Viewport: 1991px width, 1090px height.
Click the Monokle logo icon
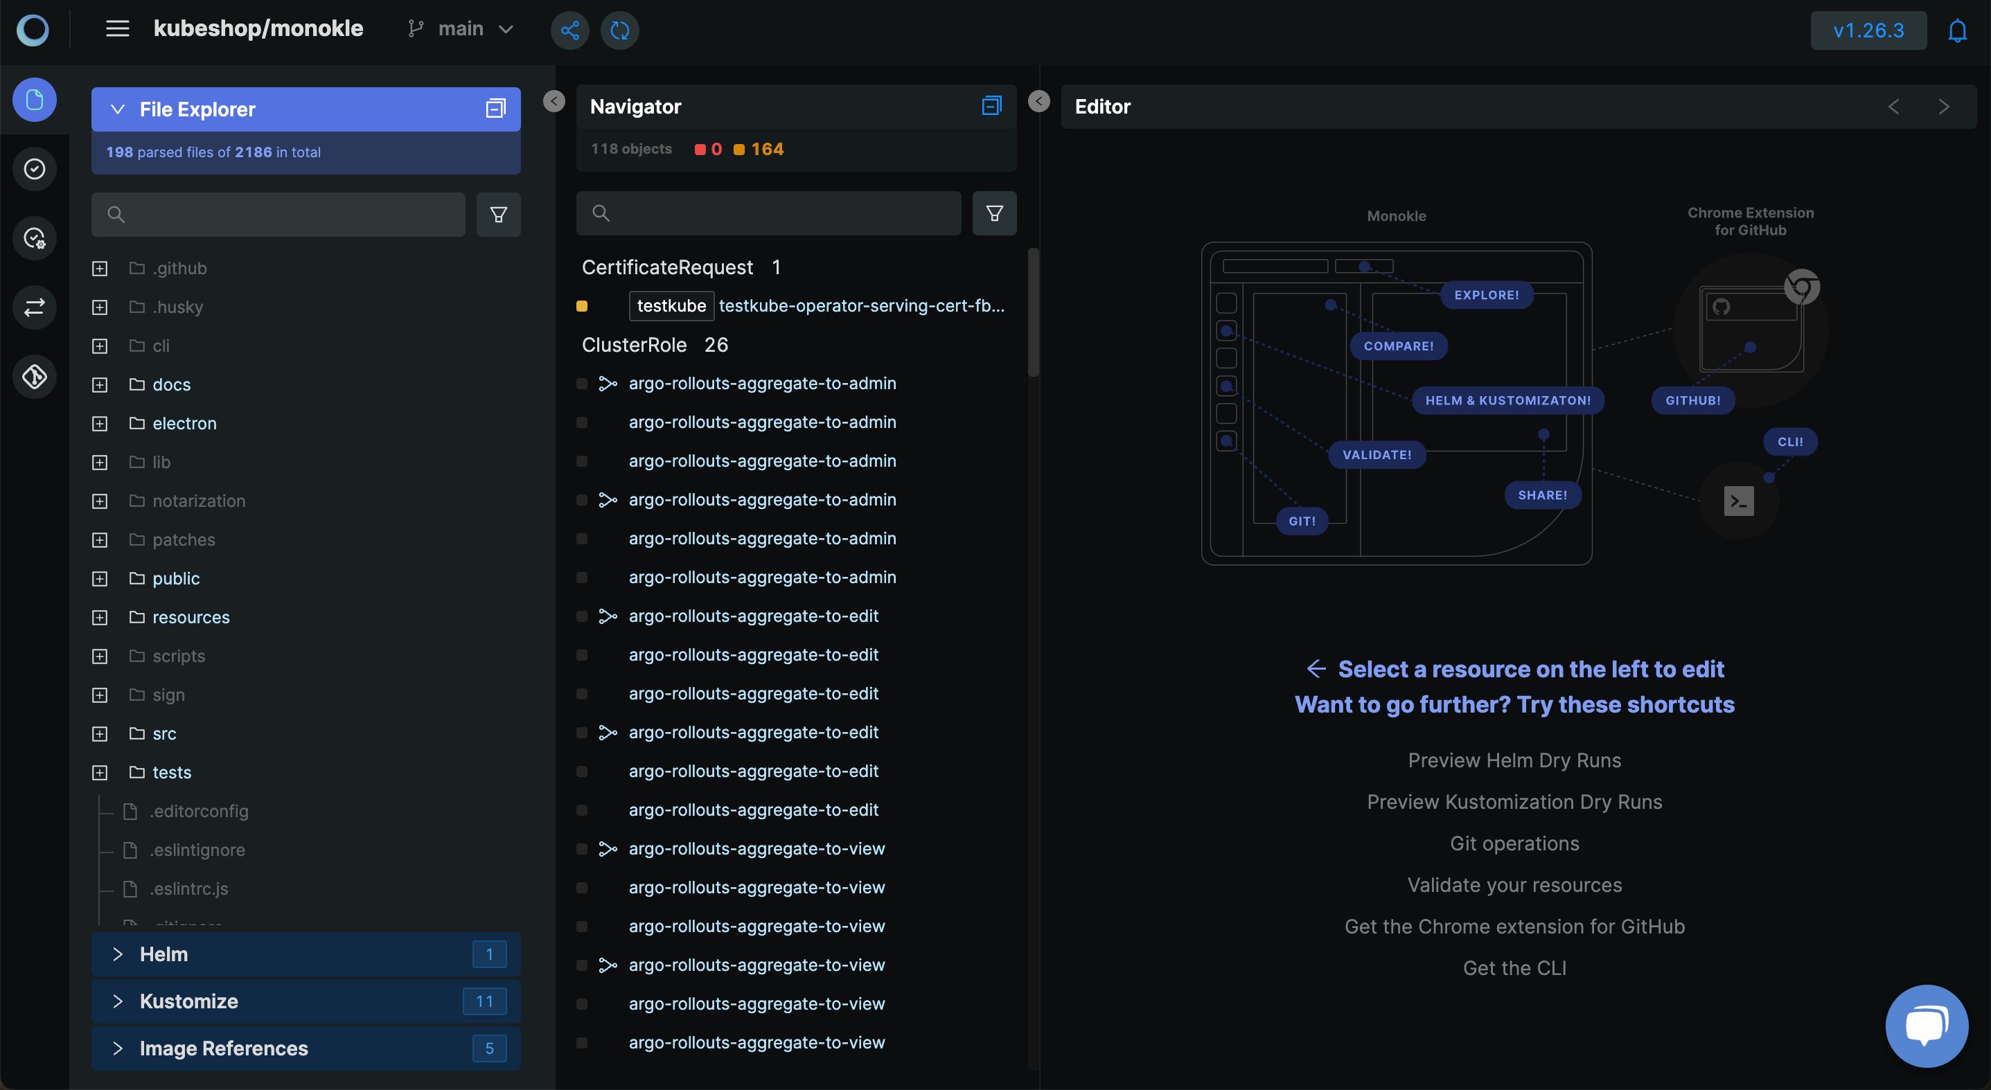click(x=33, y=29)
